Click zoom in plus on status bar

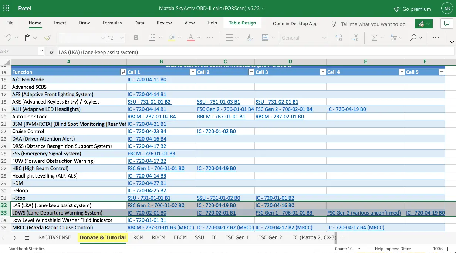[x=448, y=249]
